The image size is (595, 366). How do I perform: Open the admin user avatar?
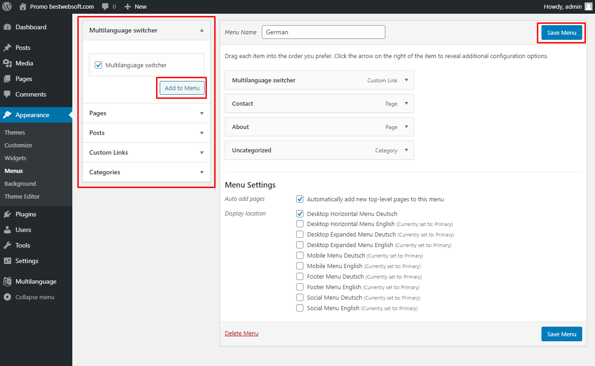pos(588,7)
